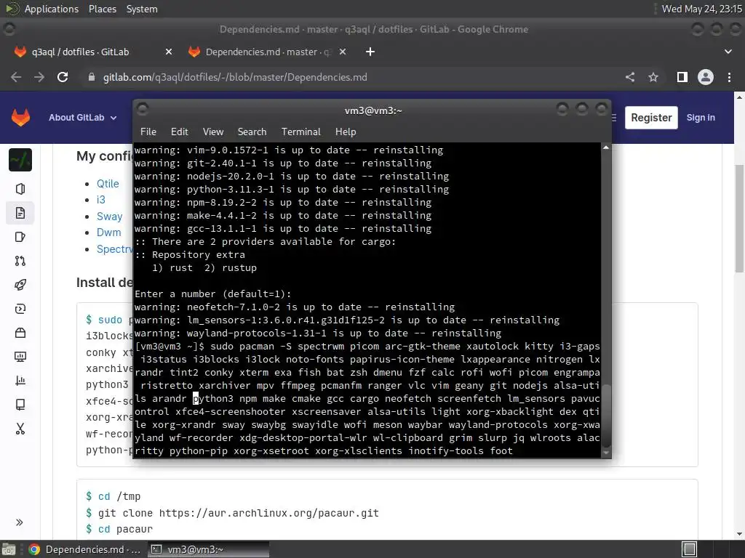Toggle Chrome side panel

(682, 77)
